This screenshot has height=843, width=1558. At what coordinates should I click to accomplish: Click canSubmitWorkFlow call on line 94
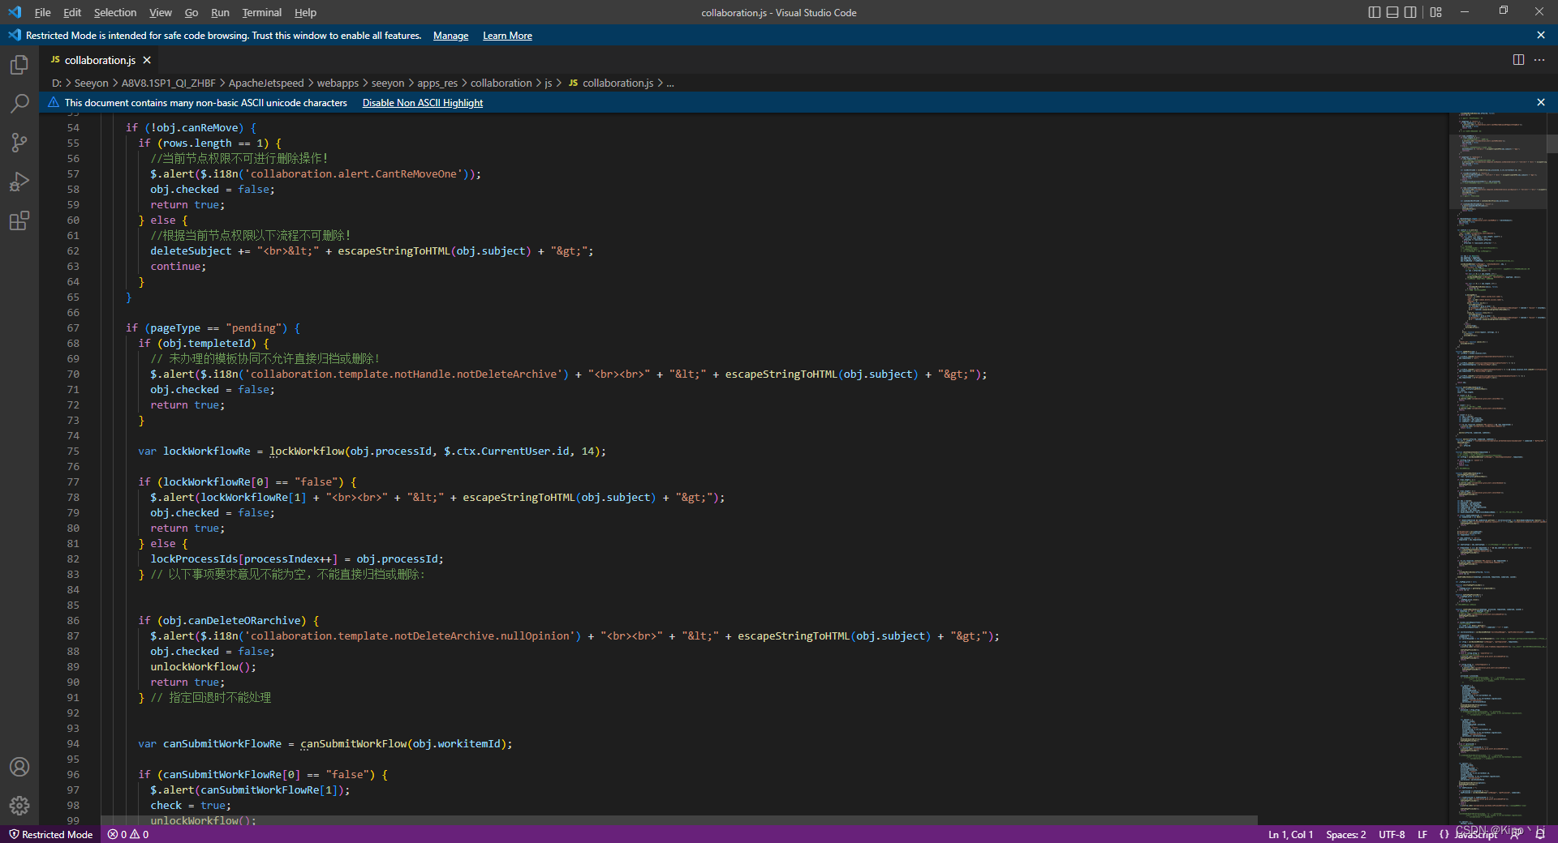click(354, 744)
